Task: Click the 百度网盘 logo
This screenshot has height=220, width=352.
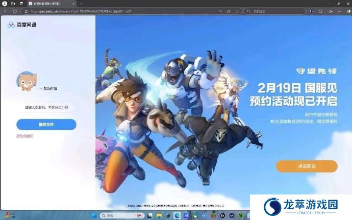Action: point(22,25)
